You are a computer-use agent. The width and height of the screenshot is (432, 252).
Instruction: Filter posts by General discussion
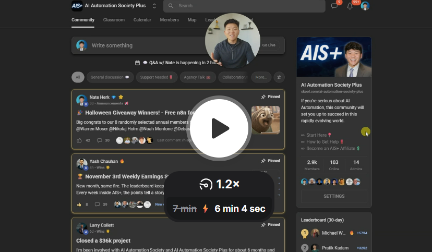(x=110, y=77)
